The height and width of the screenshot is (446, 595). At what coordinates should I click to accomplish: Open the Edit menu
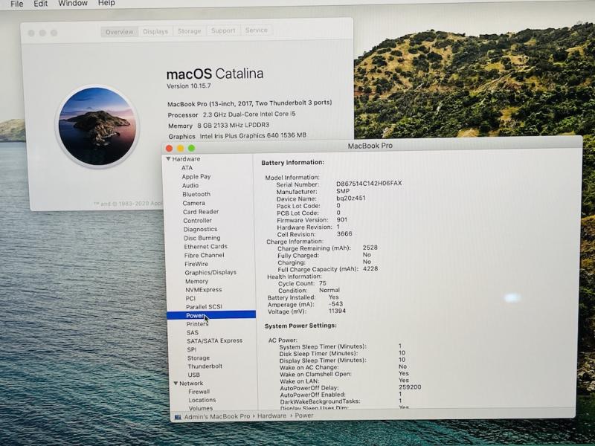point(41,4)
